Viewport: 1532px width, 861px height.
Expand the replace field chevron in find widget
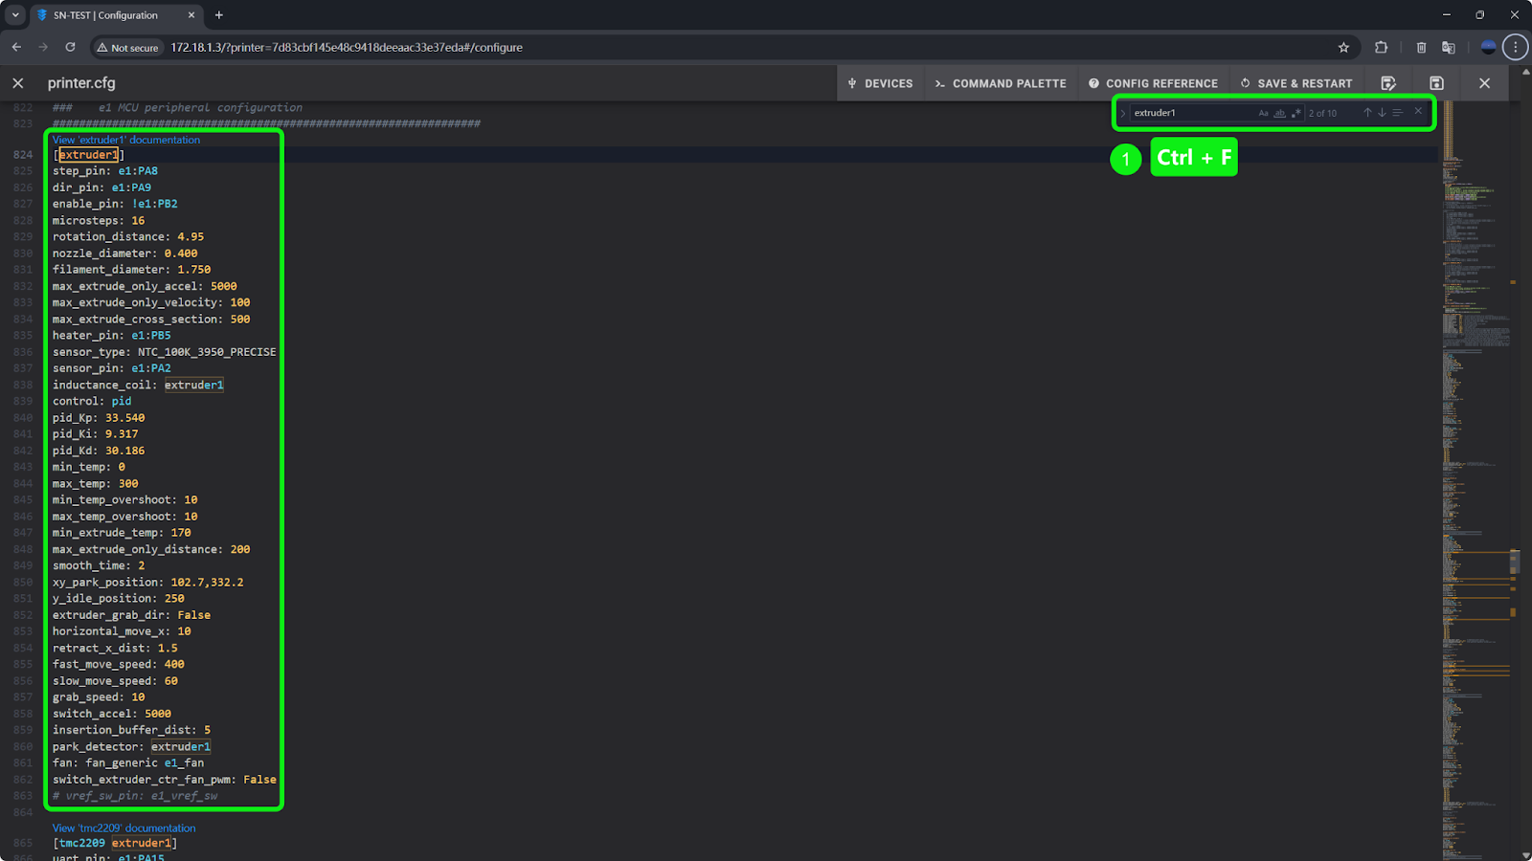tap(1123, 113)
